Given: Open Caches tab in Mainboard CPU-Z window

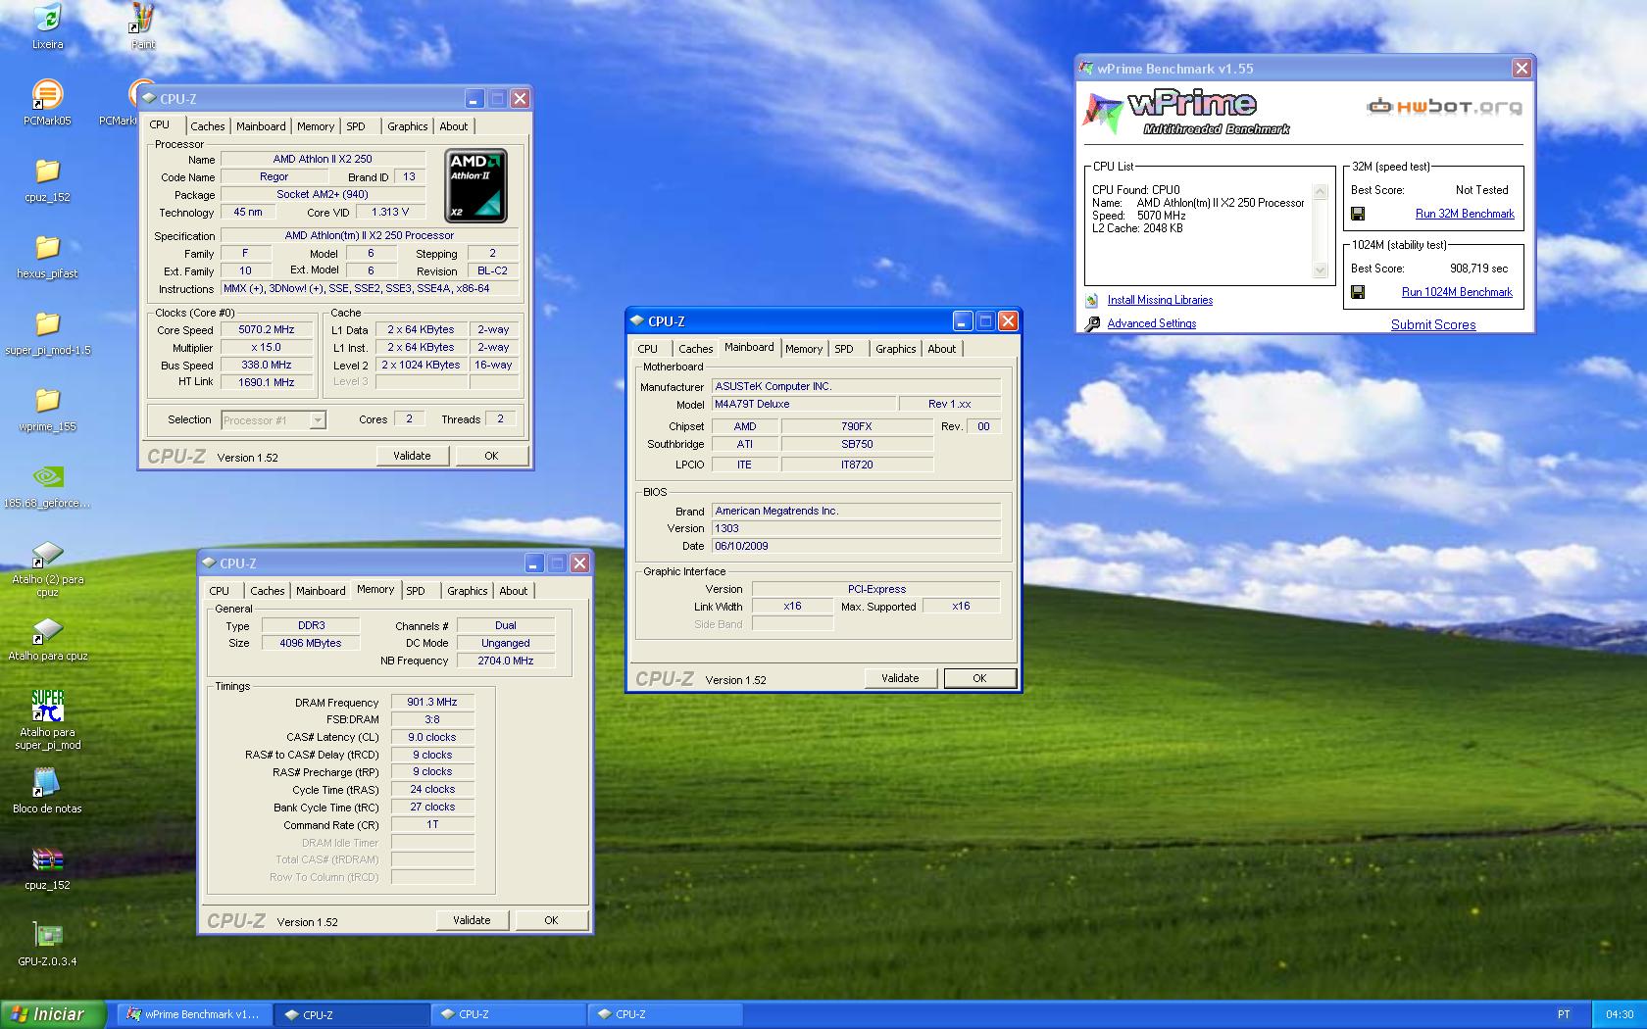Looking at the screenshot, I should (695, 349).
